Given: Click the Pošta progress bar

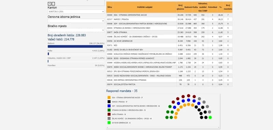Looking at the screenshot, I should (x=48, y=54).
